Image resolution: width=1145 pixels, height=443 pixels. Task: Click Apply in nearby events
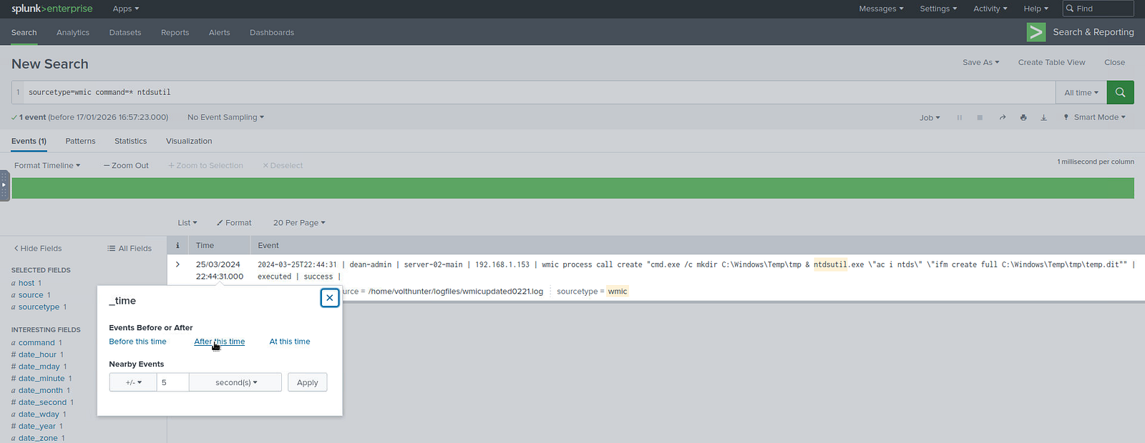click(308, 382)
